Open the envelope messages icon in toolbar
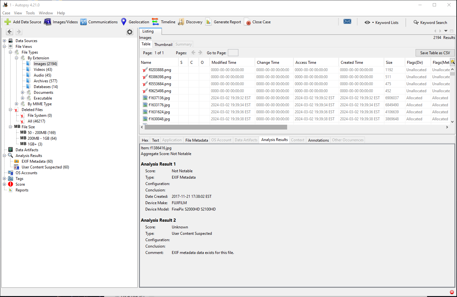Viewport: 457px width, 297px height. coord(347,21)
